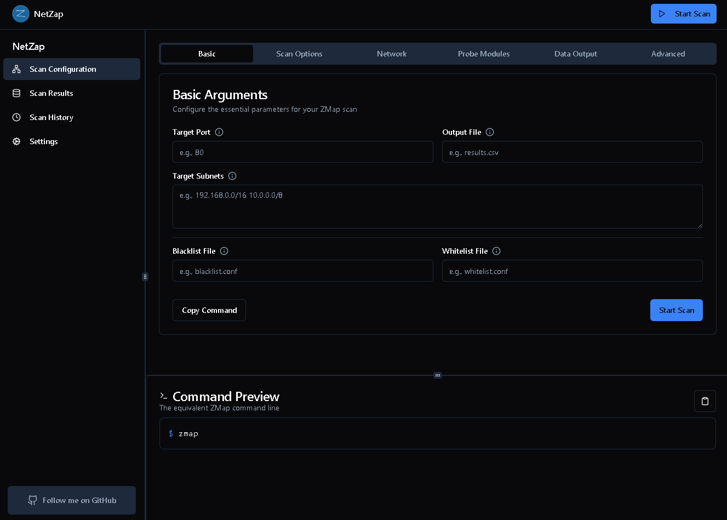Focus the Whitelist File input field

573,271
